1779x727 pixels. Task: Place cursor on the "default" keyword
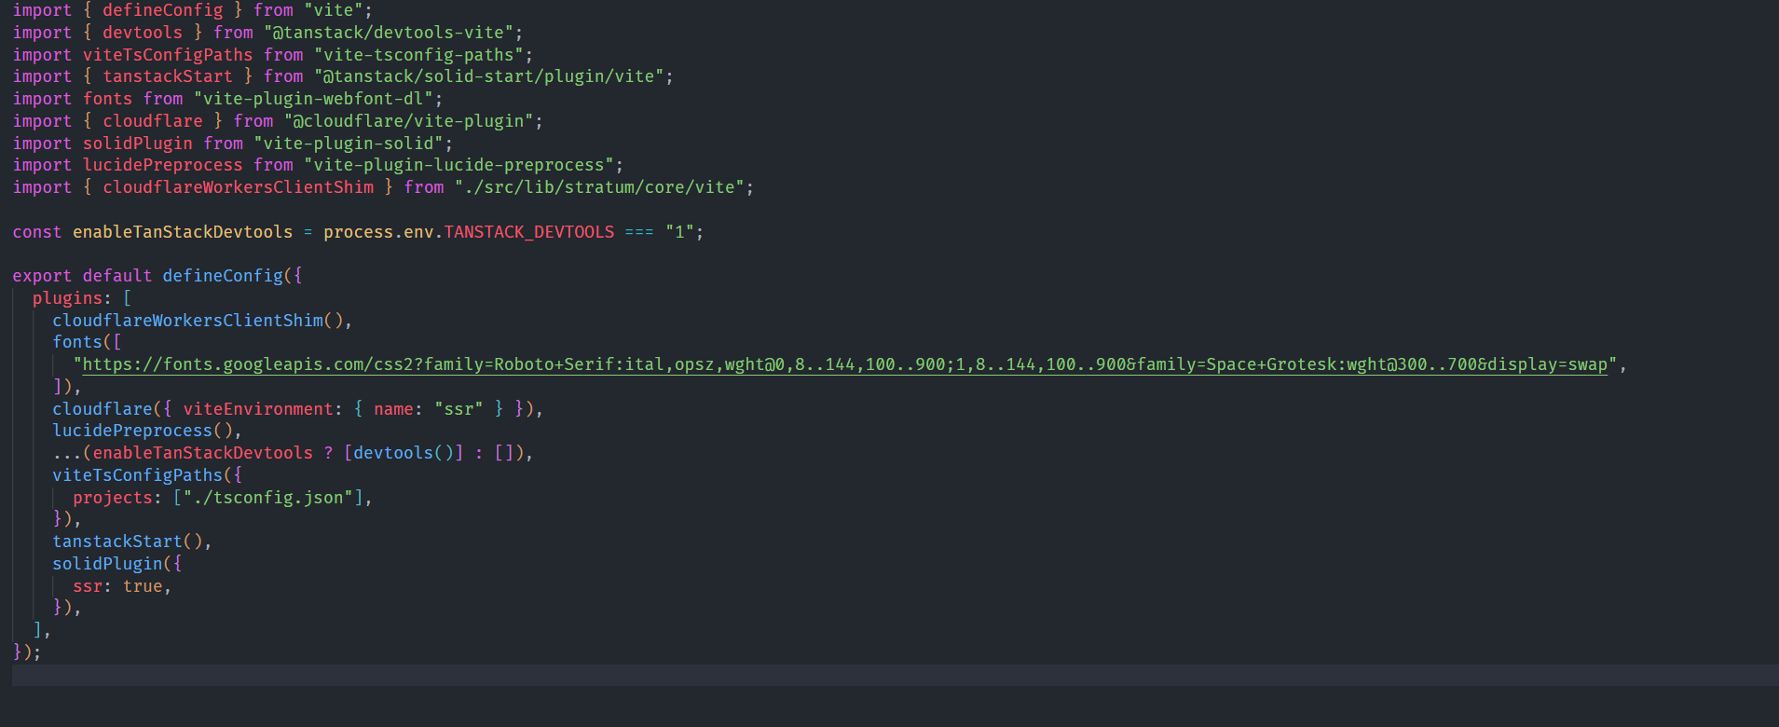pos(117,276)
